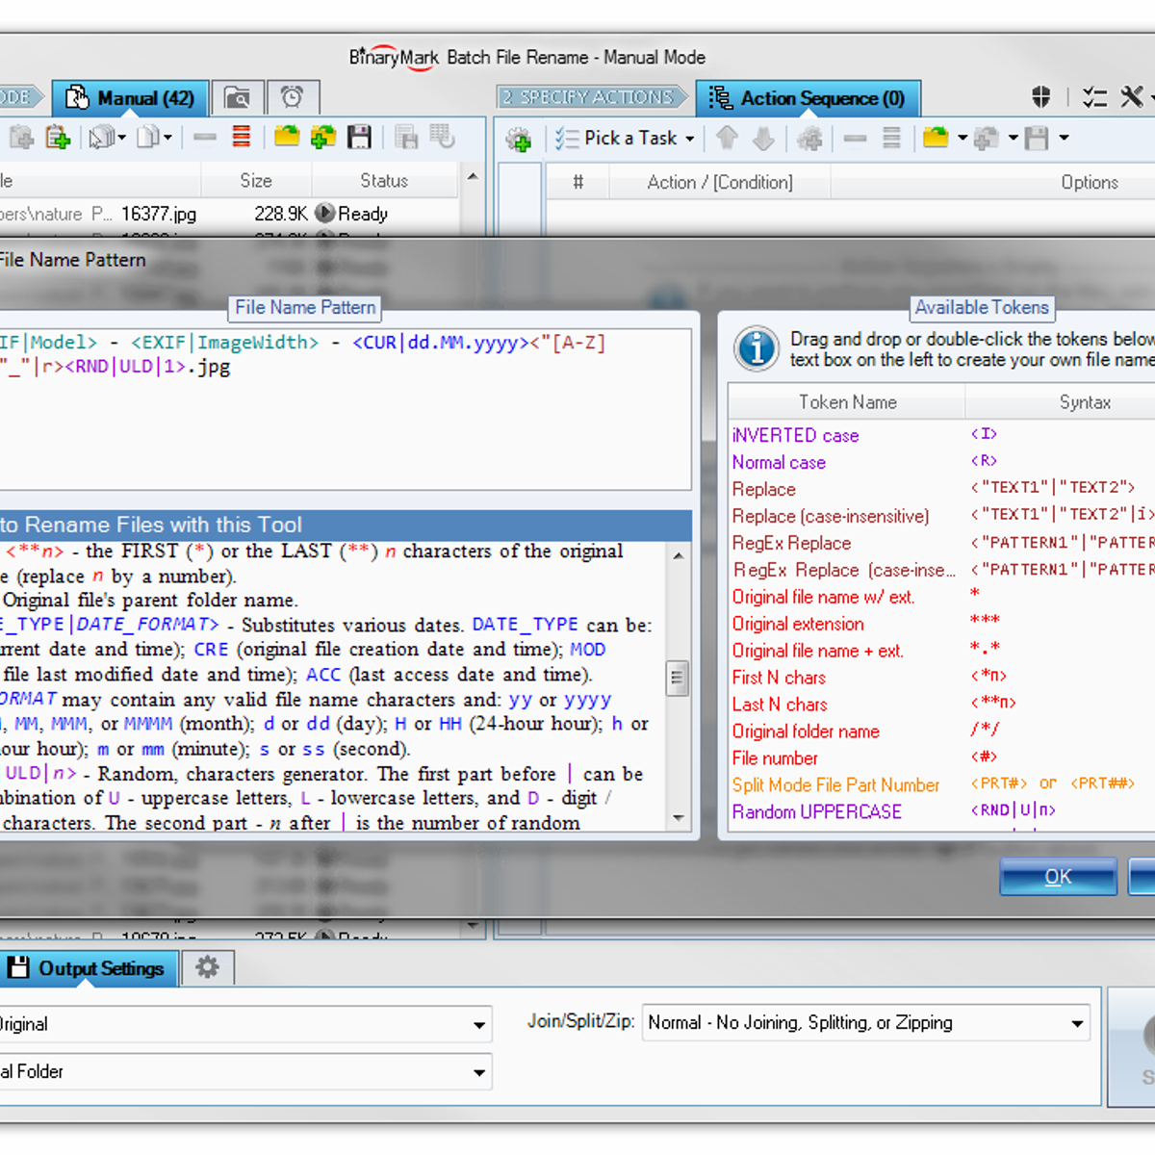Click the help text scrollbar down arrow
The image size is (1155, 1155).
(x=679, y=818)
